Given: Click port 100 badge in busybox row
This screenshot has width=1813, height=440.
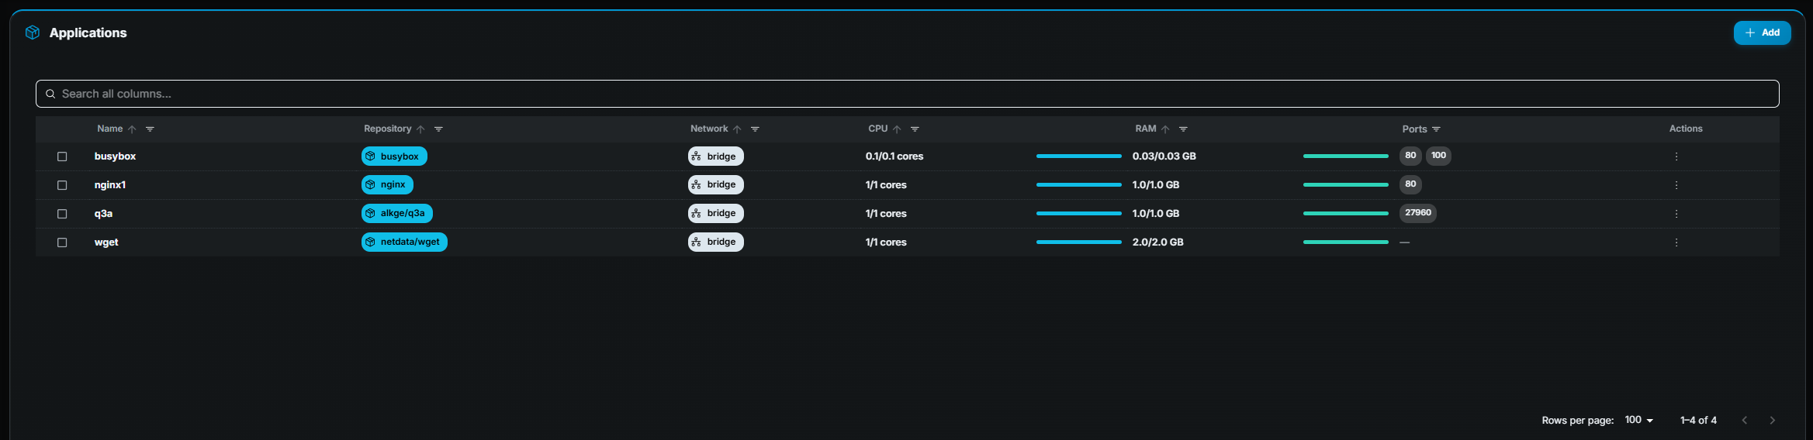Looking at the screenshot, I should coord(1438,156).
